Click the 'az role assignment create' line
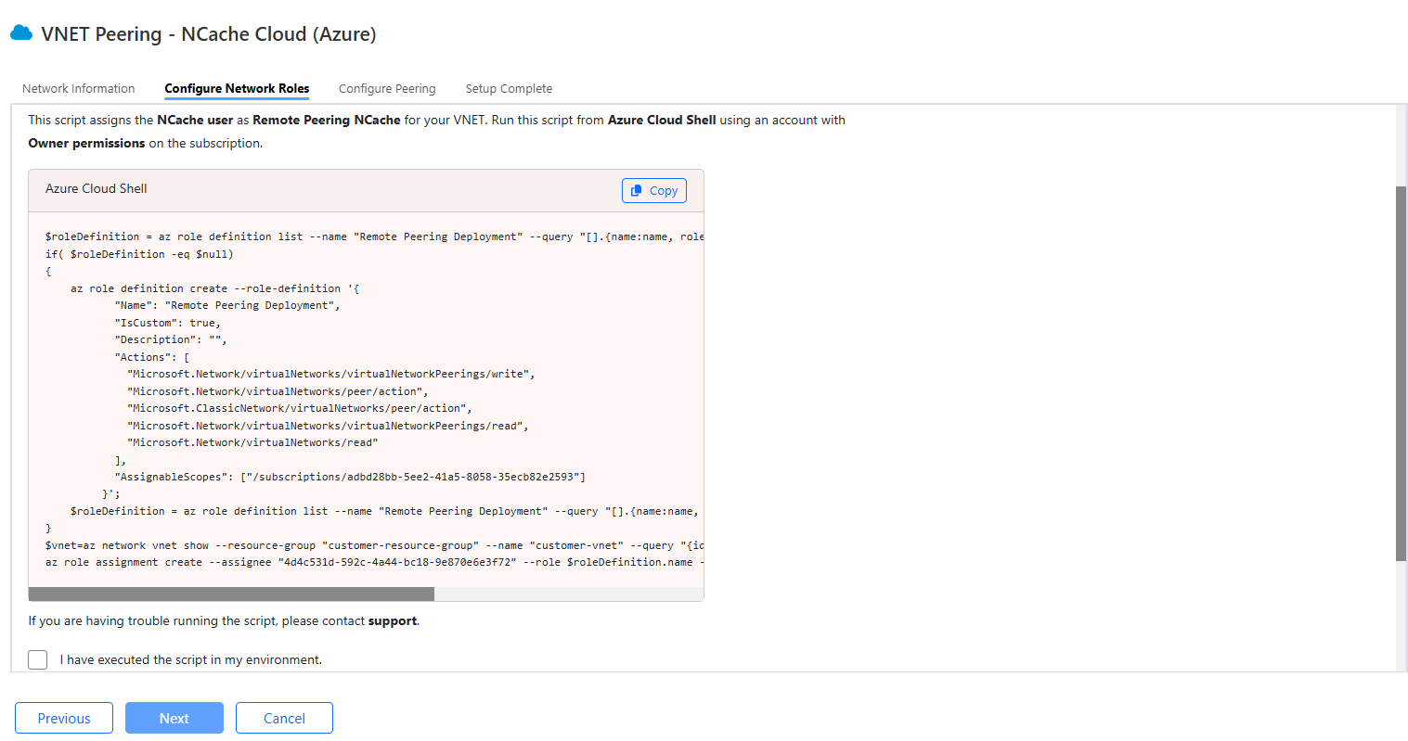 374,562
